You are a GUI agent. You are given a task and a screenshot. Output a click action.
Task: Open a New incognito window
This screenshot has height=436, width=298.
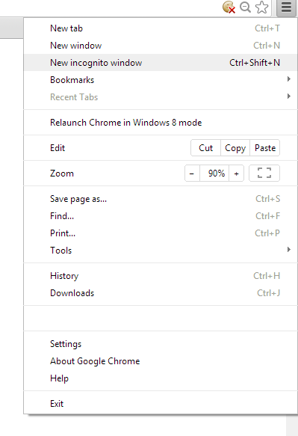[x=161, y=63]
